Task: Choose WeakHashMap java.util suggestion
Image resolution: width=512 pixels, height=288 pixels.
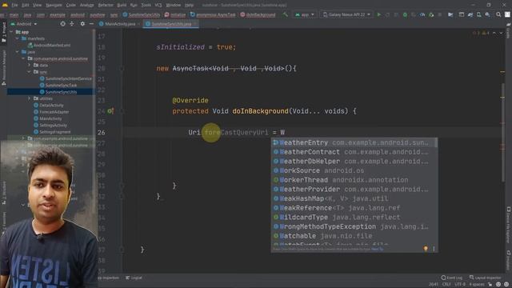Action: 354,198
